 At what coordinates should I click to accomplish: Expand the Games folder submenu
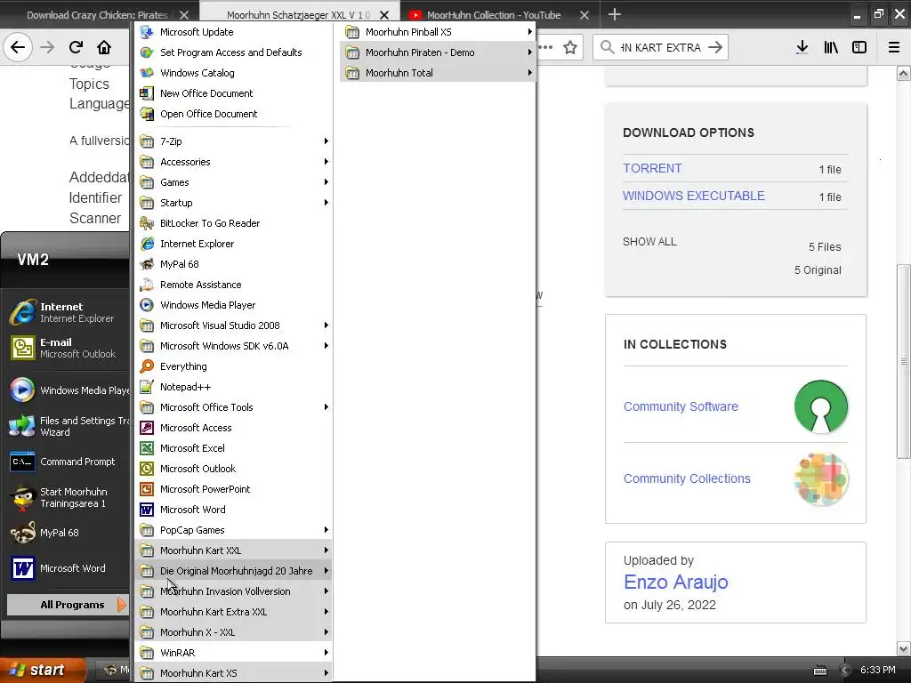tap(233, 182)
